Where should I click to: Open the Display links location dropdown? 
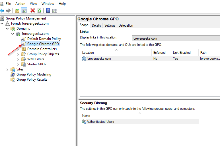pyautogui.click(x=176, y=38)
